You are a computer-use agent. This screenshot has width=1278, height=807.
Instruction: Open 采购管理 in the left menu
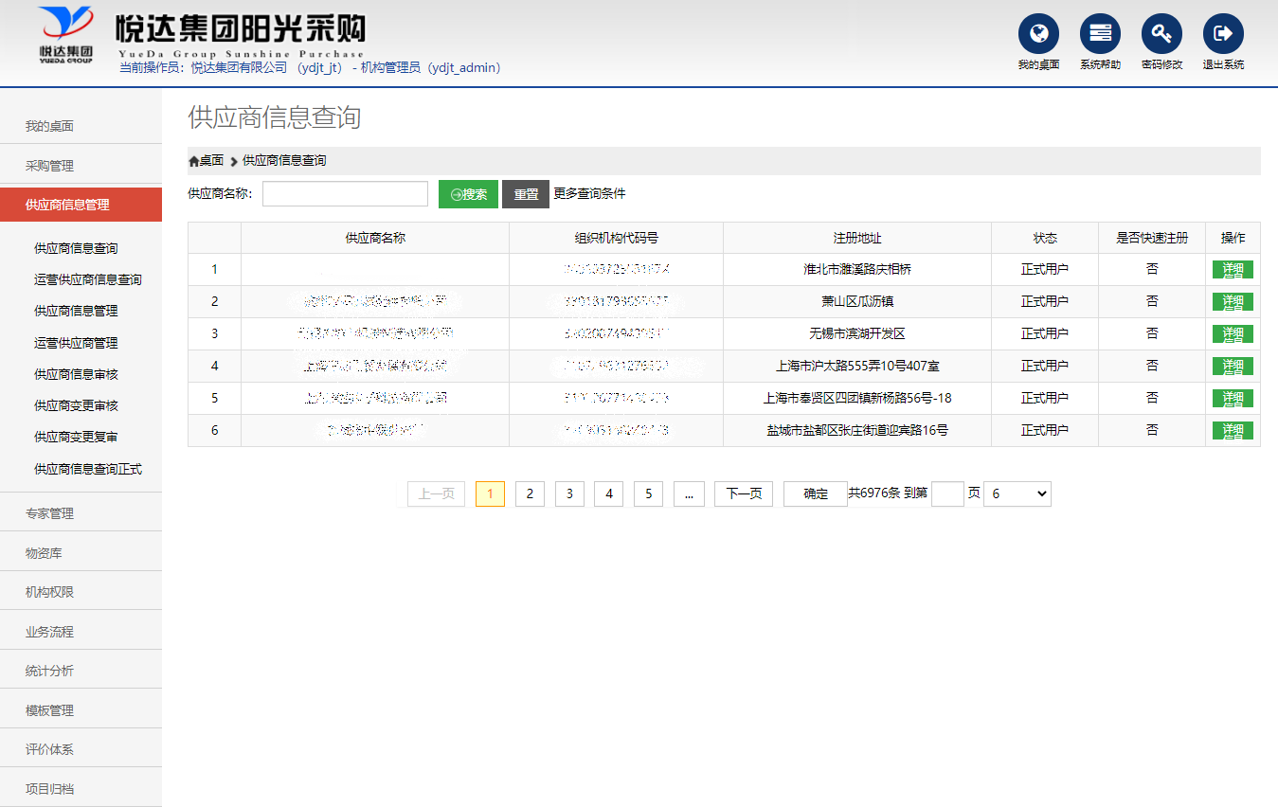point(49,166)
